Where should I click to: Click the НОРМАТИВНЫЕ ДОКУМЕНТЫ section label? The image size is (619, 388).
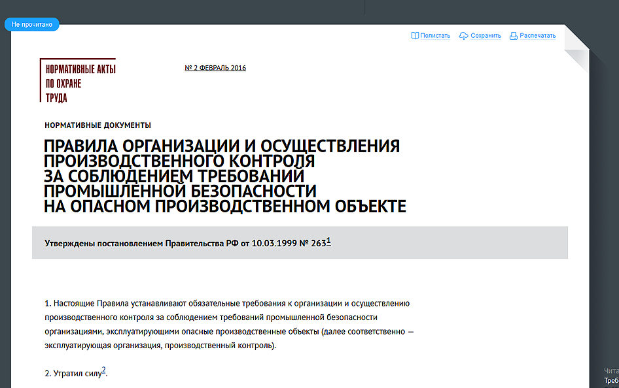click(x=97, y=125)
